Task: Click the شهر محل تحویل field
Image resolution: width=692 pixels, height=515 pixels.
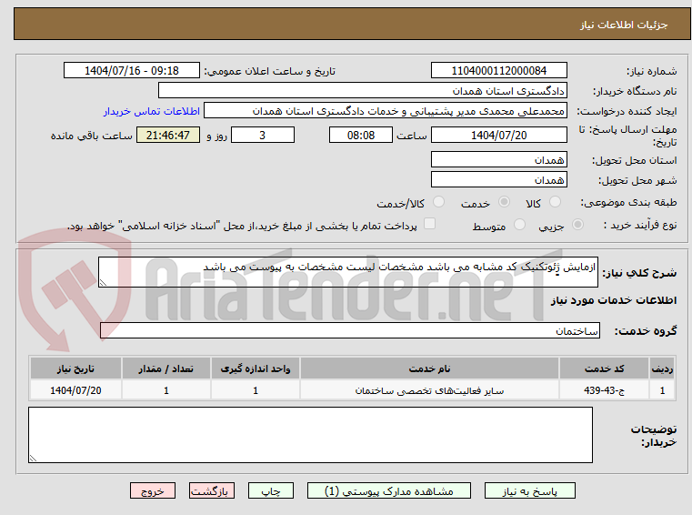Action: tap(498, 180)
